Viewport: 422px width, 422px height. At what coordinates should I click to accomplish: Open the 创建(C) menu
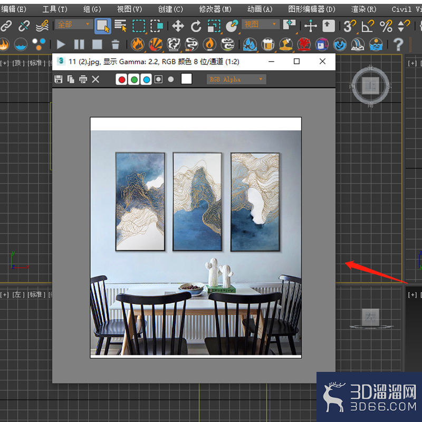[170, 9]
